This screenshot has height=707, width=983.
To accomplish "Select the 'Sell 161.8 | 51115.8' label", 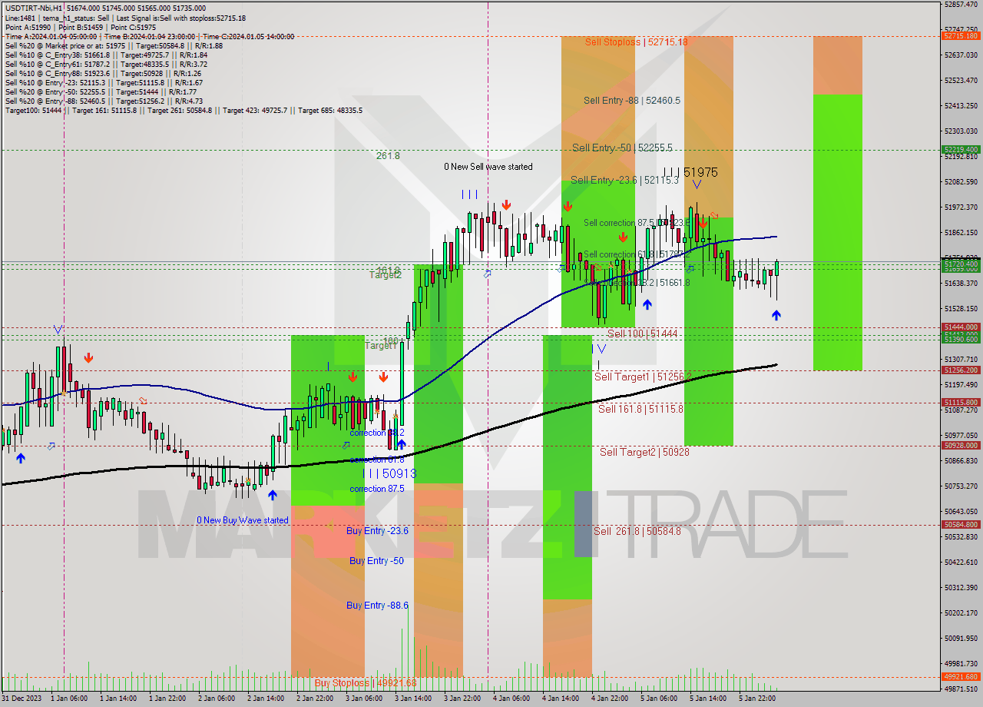I will (640, 409).
